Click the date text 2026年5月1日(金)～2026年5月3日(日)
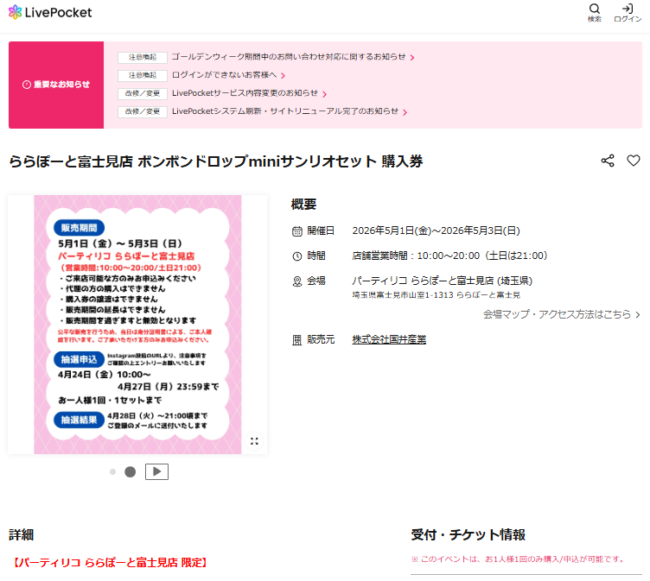Viewport: 650px width, 581px height. tap(436, 231)
